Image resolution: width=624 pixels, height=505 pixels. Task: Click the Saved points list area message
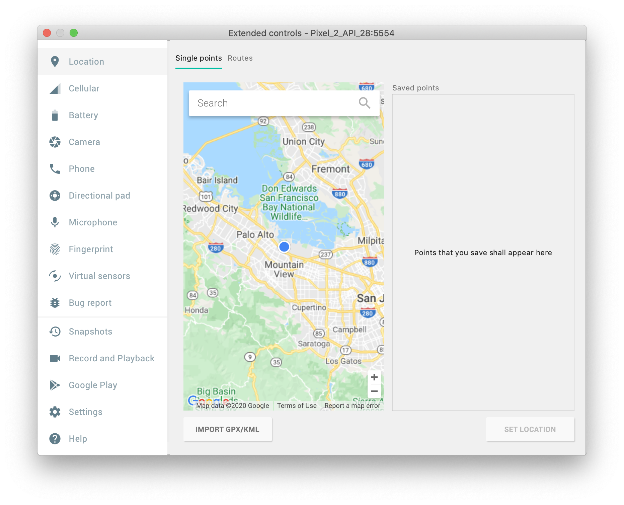(x=483, y=252)
